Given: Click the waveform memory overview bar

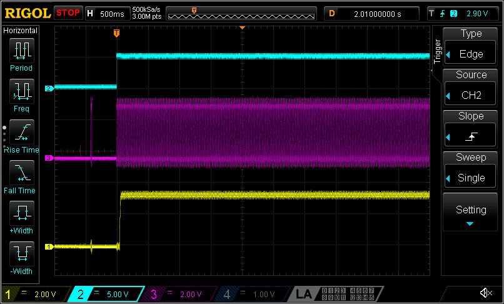Looking at the screenshot, I should [241, 14].
